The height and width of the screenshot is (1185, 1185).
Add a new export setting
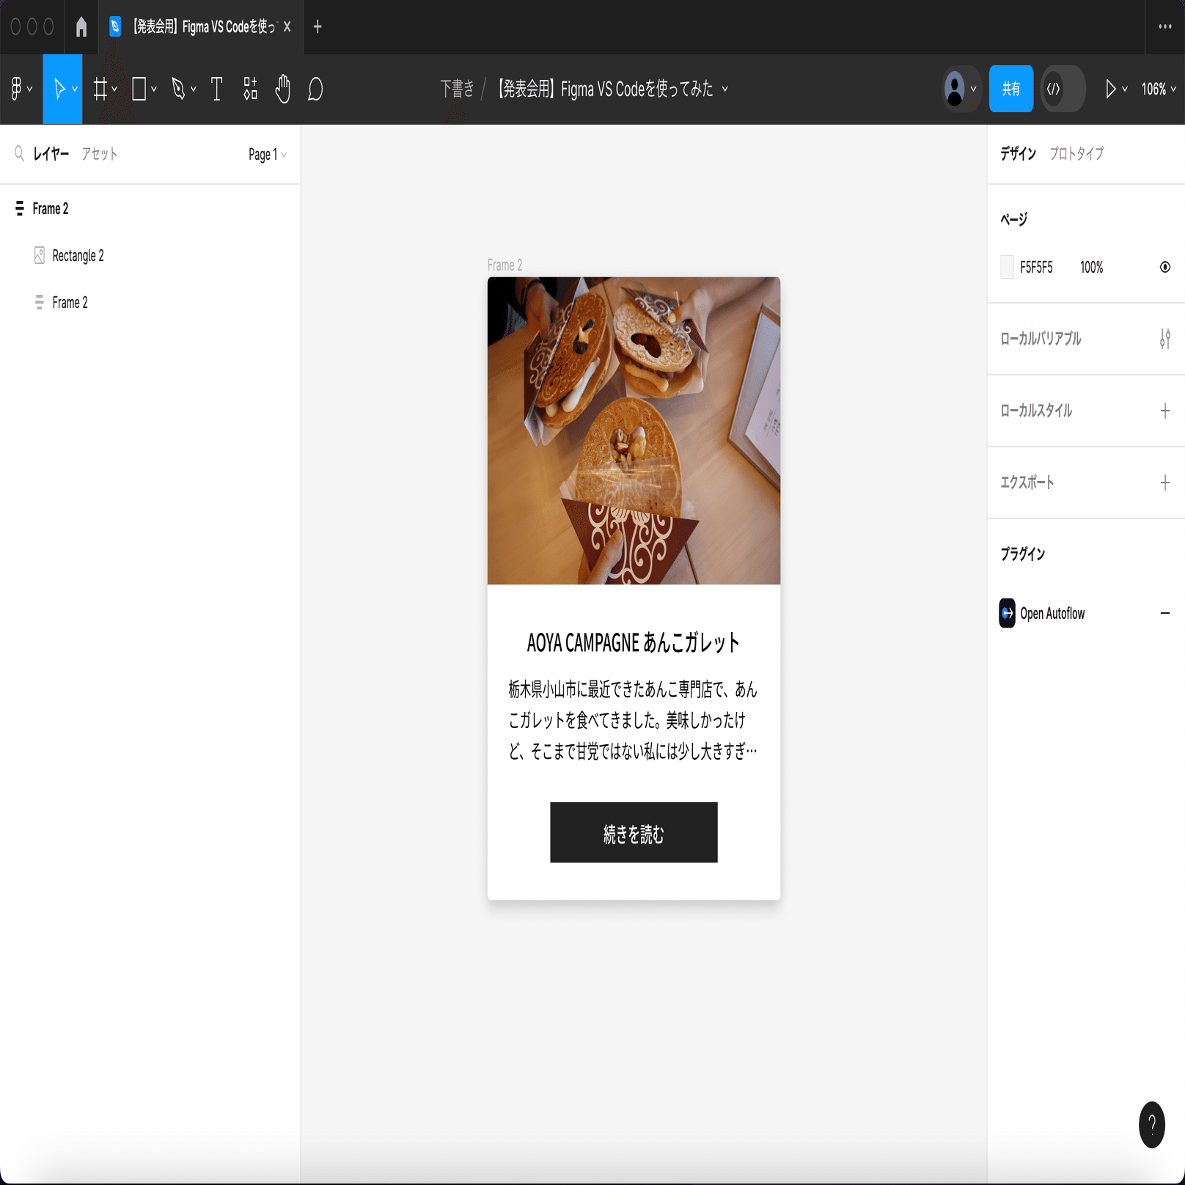[1165, 483]
